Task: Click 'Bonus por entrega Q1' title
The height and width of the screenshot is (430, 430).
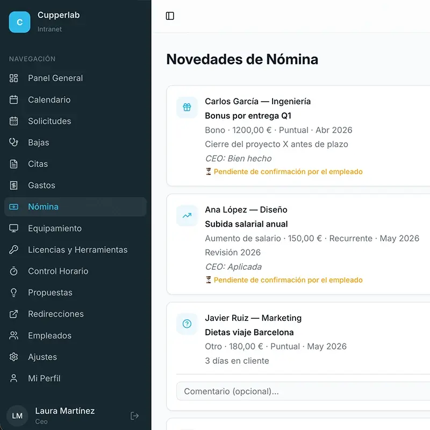Action: 248,116
